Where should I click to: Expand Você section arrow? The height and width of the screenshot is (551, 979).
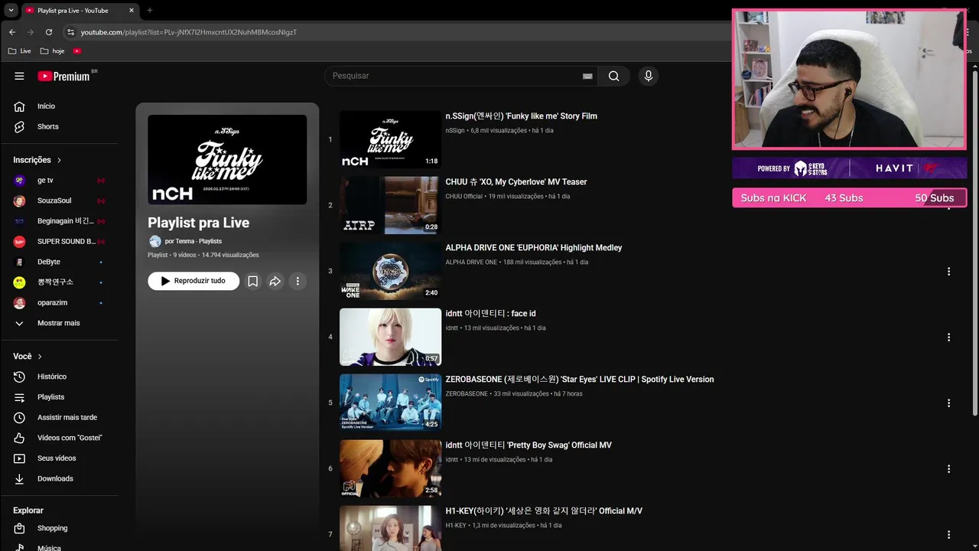click(40, 357)
